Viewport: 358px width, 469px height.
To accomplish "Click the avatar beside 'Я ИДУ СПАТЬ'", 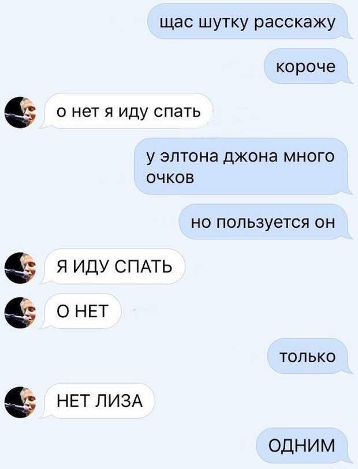I will 20,268.
